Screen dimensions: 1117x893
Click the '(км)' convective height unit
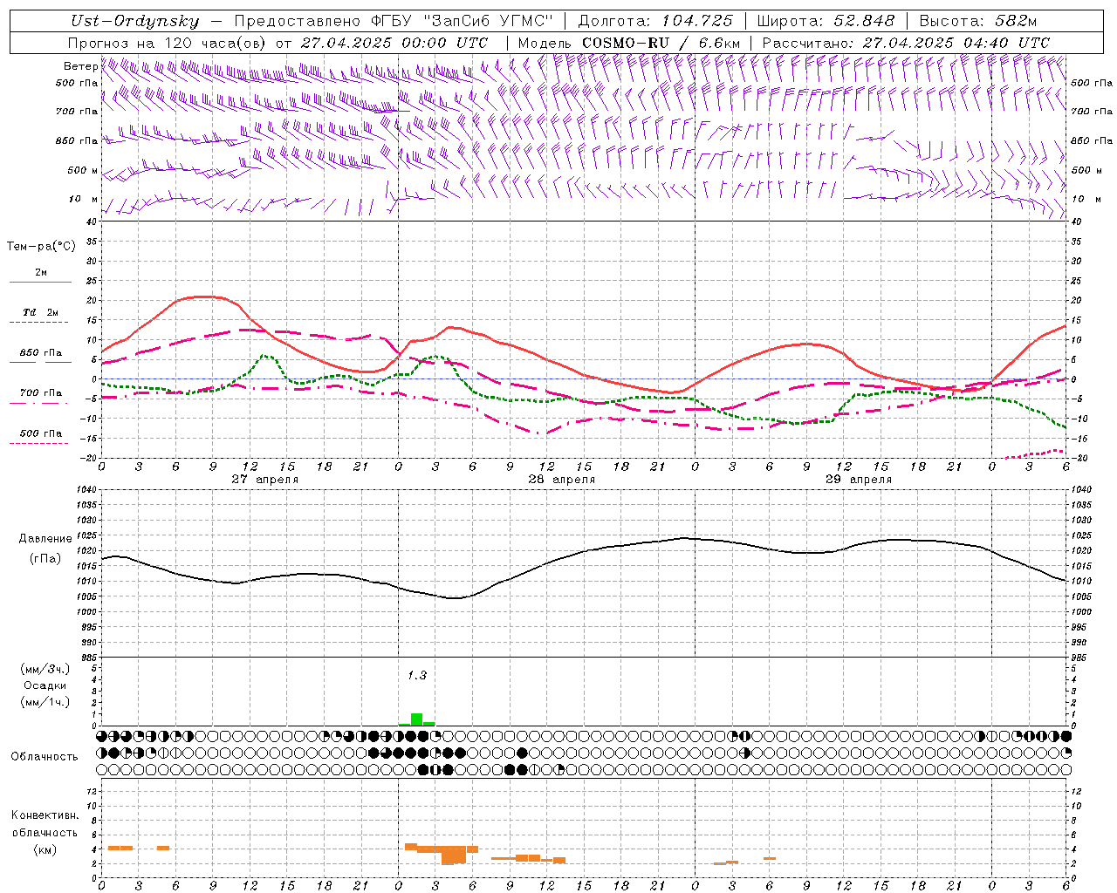pyautogui.click(x=45, y=849)
